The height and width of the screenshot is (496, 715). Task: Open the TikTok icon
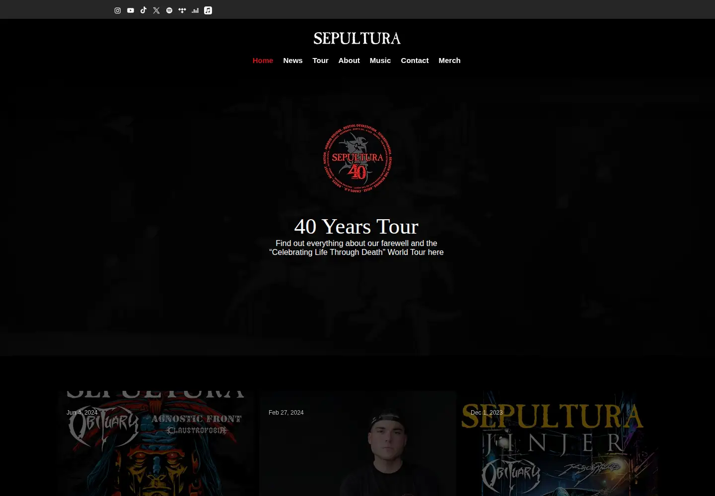[x=143, y=10]
